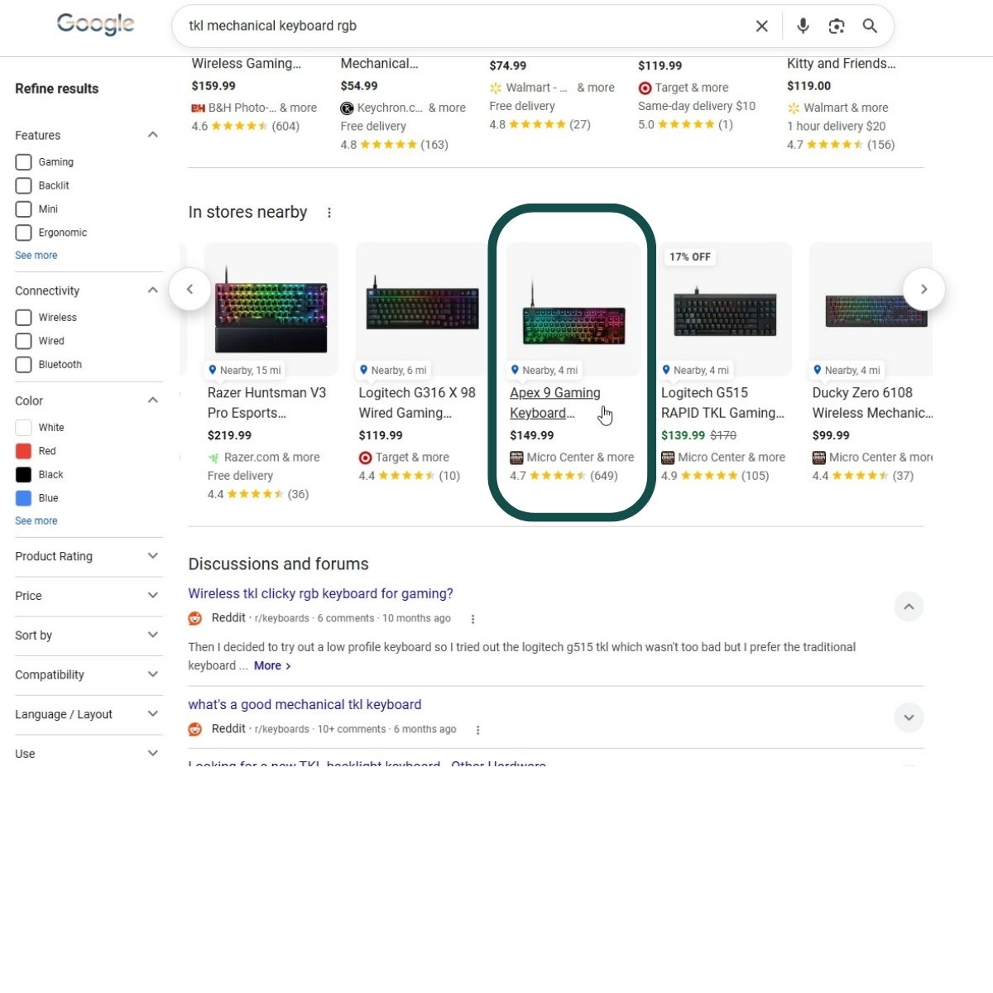This screenshot has height=993, width=993.
Task: Click the Keychron store icon
Action: pyautogui.click(x=347, y=108)
